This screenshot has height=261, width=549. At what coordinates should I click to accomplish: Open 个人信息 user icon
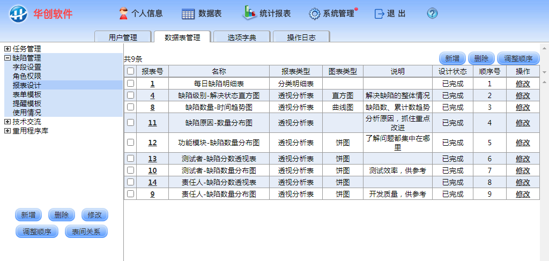coord(123,14)
